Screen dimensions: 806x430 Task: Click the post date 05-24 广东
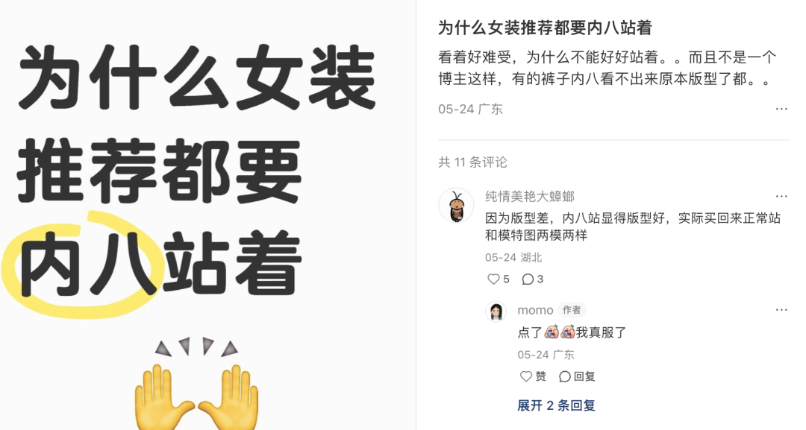click(470, 109)
